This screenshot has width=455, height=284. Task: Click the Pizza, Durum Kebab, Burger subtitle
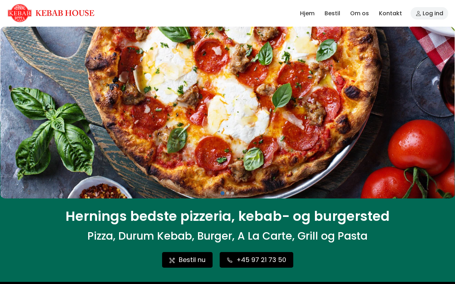pyautogui.click(x=227, y=236)
